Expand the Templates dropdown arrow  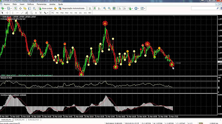(145, 9)
